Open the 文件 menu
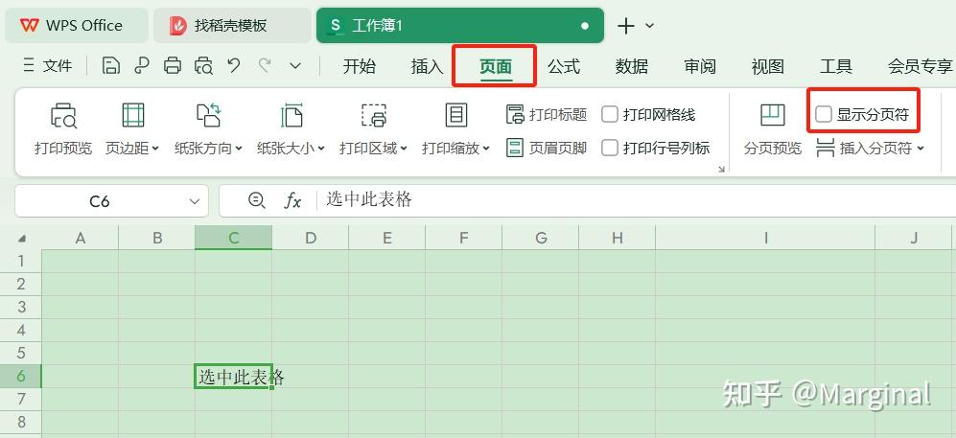956x438 pixels. point(47,66)
